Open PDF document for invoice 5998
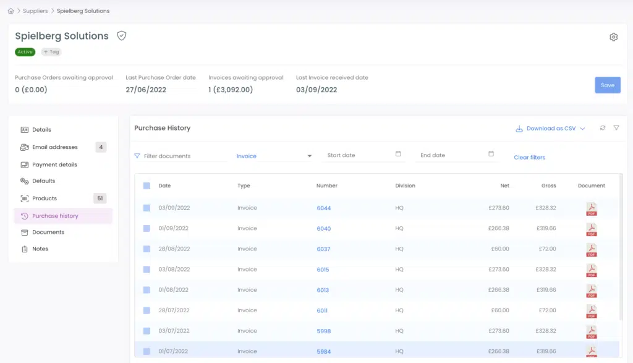Screen dimensions: 633x363 tap(592, 332)
